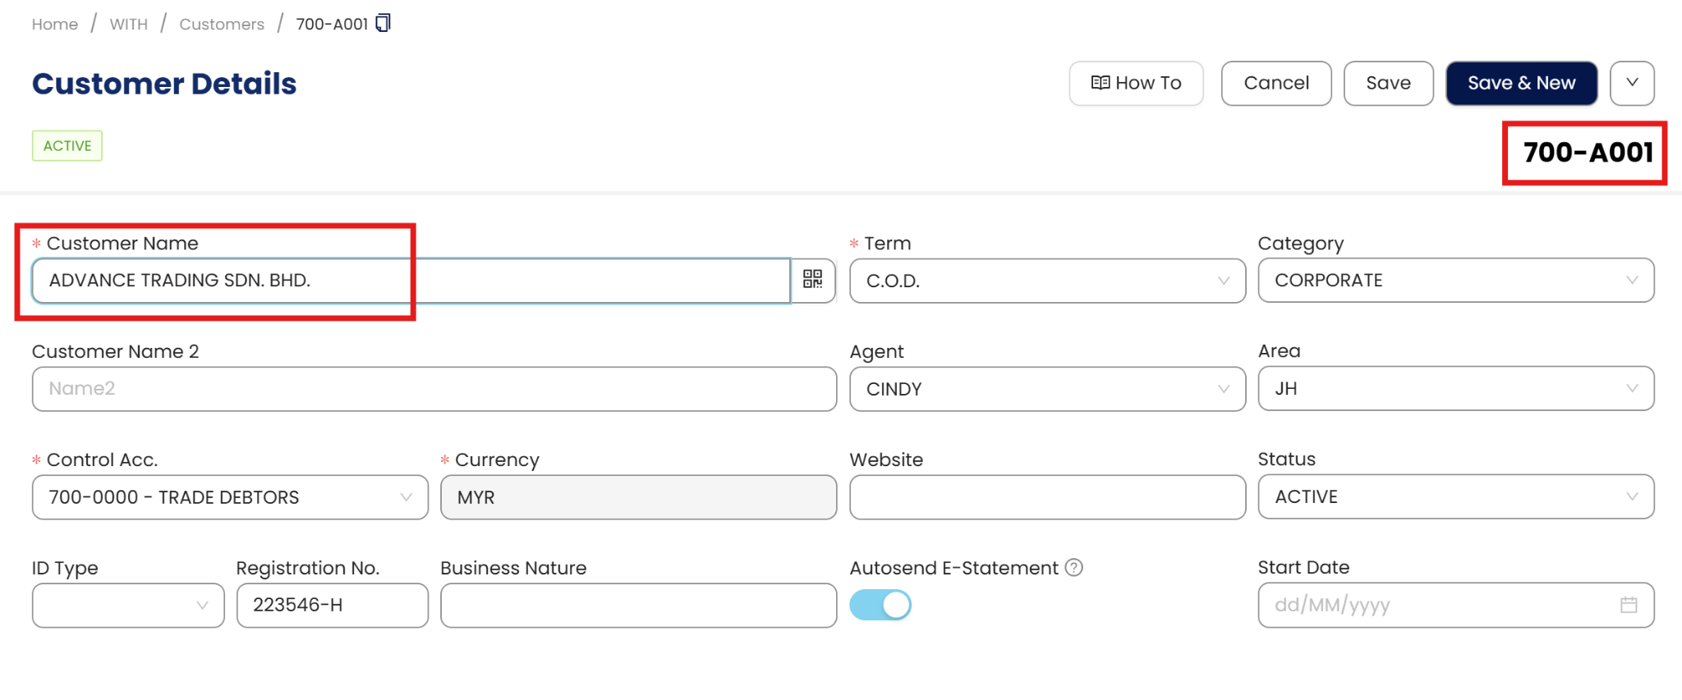The height and width of the screenshot is (700, 1682).
Task: Open the calendar icon in Start Date
Action: pyautogui.click(x=1628, y=606)
